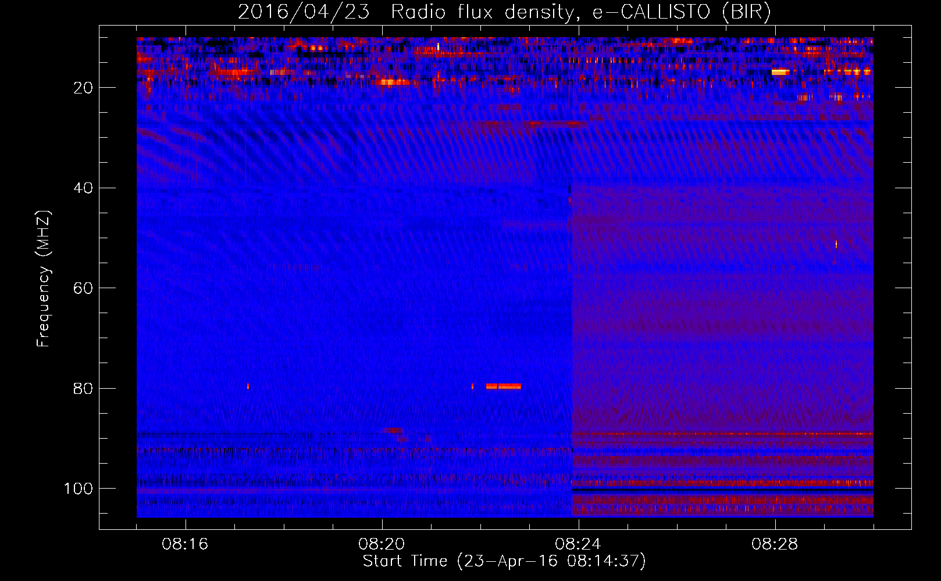Click the 08:20 time tick label
This screenshot has height=581, width=941.
coord(382,544)
